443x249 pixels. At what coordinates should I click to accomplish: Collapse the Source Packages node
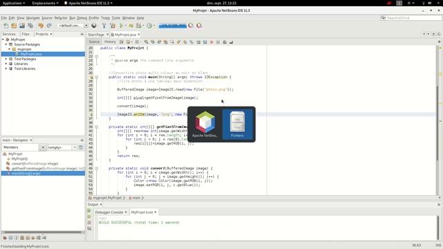point(6,44)
